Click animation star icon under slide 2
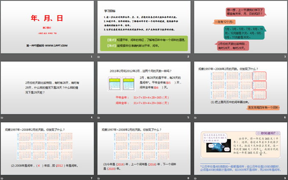This screenshot has width=288, height=180. click(99, 57)
